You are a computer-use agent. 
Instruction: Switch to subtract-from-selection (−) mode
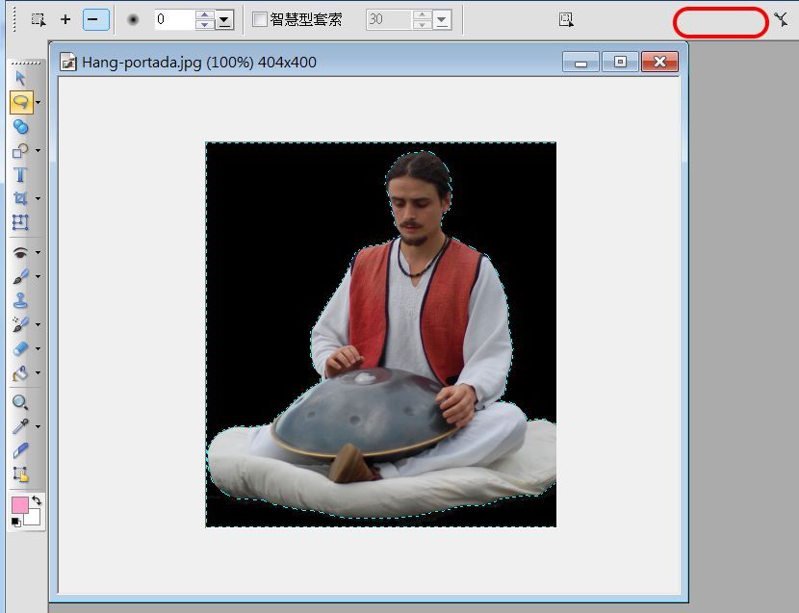click(x=96, y=20)
